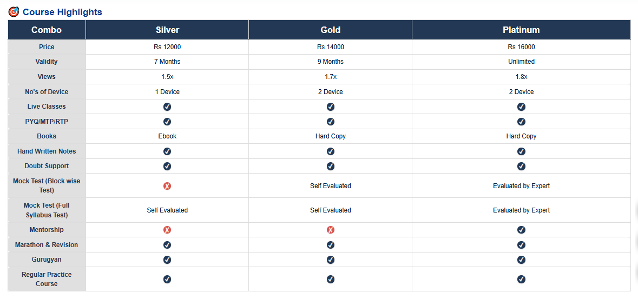Click the Silver Doubt Support checkmark icon
The height and width of the screenshot is (299, 638).
[x=167, y=166]
